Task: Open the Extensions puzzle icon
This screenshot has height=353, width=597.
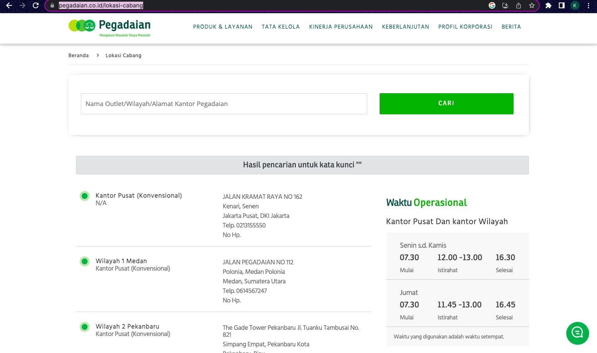Action: click(548, 5)
